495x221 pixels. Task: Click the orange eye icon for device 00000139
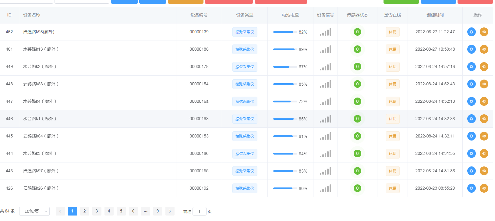pyautogui.click(x=484, y=32)
